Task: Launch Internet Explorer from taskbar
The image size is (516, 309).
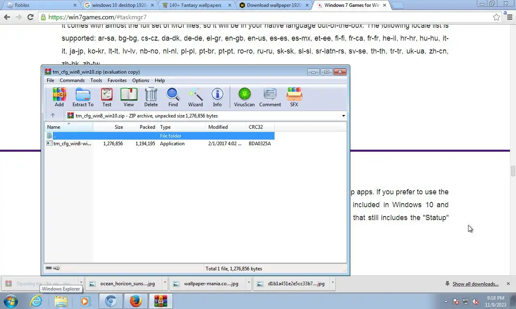Action: point(36,301)
